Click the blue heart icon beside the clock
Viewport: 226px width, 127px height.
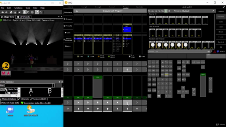pos(218,52)
